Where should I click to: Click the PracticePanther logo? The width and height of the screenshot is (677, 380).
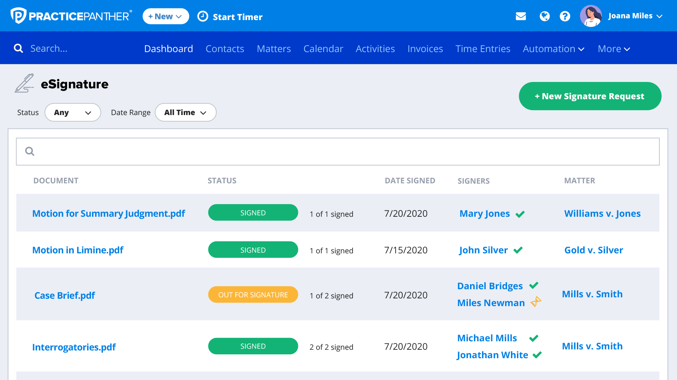[x=71, y=16]
